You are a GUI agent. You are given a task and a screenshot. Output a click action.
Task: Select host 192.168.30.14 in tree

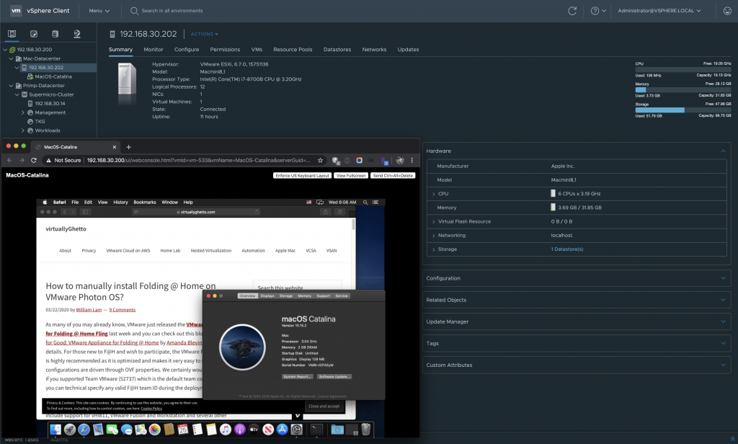click(x=50, y=104)
